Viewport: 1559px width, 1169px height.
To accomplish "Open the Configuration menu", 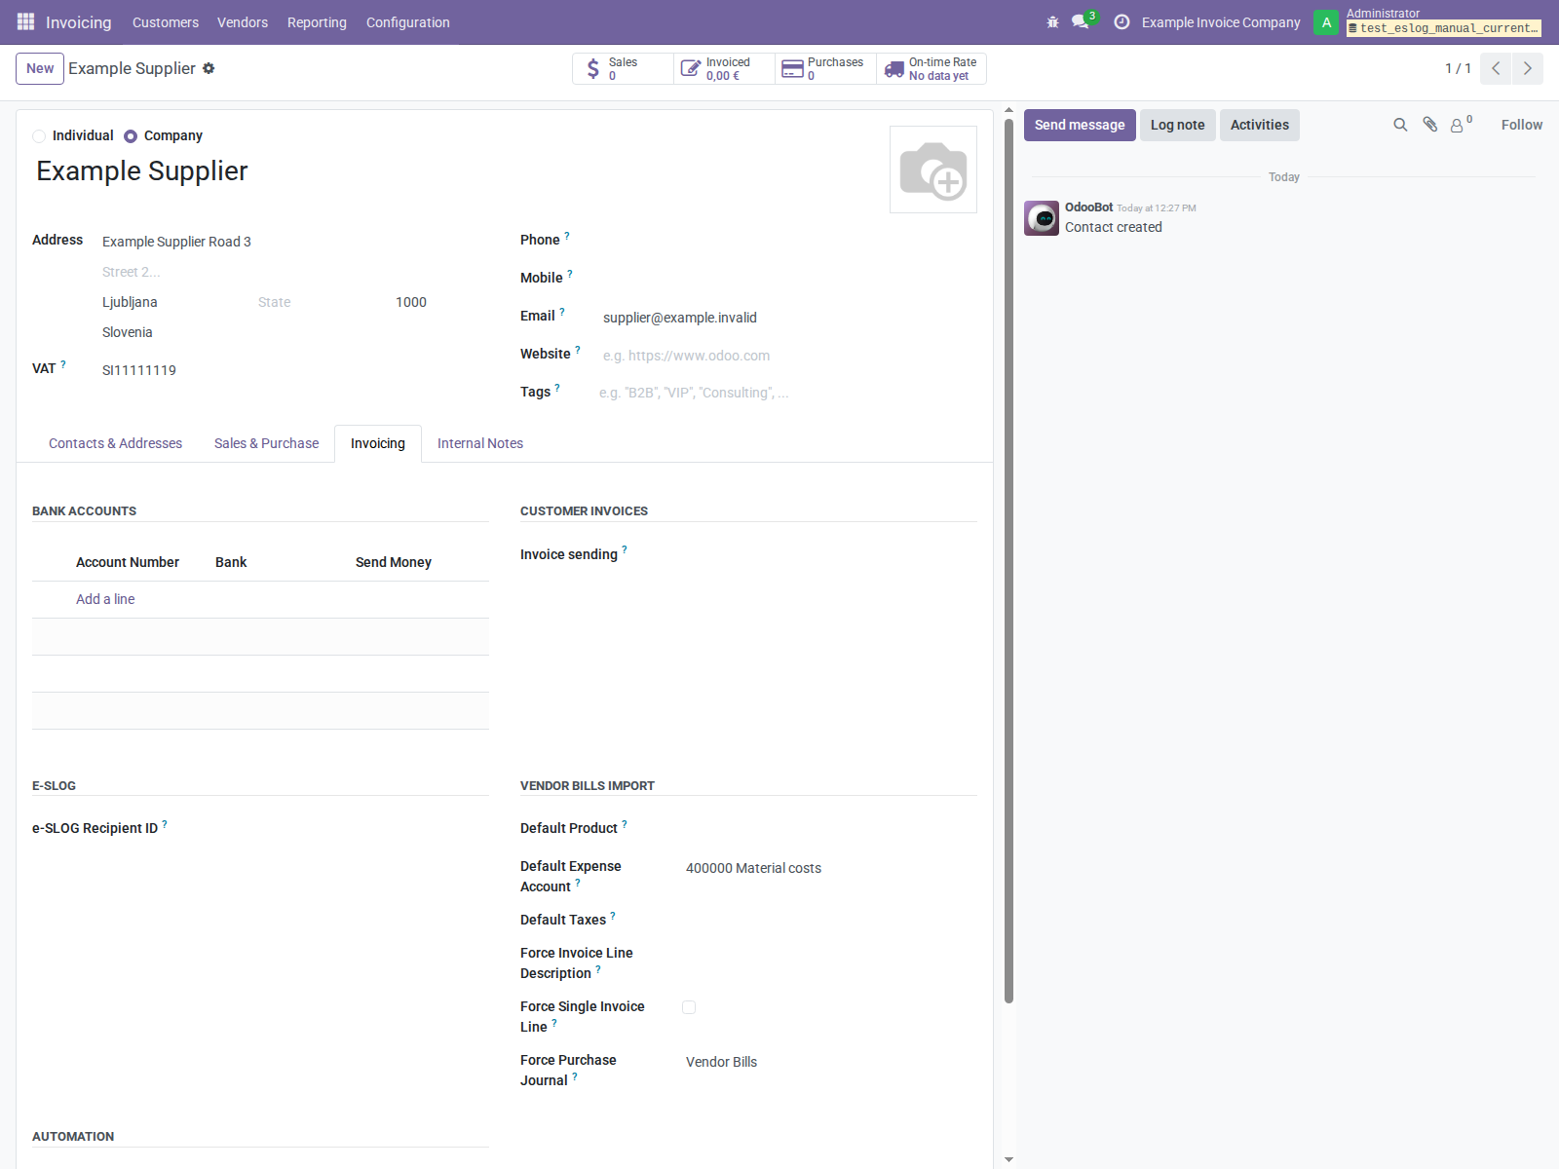I will click(408, 22).
